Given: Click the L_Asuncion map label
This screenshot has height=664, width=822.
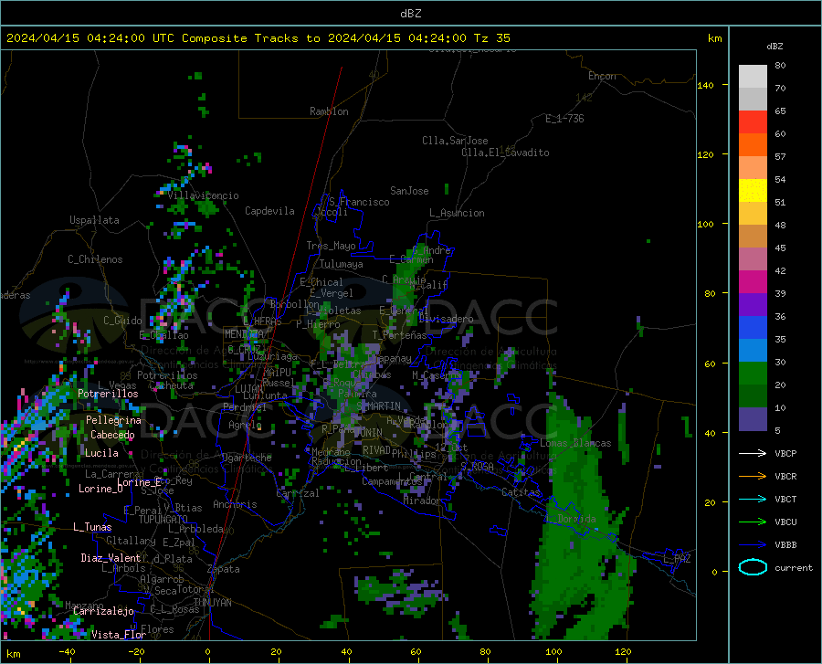Looking at the screenshot, I should click(457, 213).
